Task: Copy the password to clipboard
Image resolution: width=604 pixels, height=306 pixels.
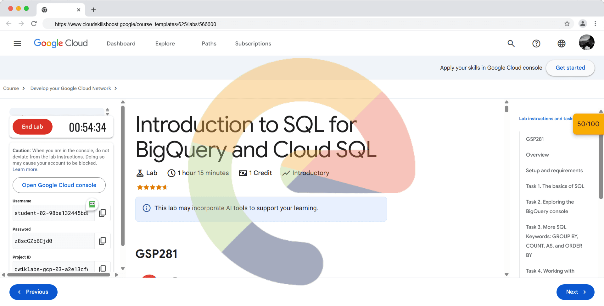Action: point(102,241)
